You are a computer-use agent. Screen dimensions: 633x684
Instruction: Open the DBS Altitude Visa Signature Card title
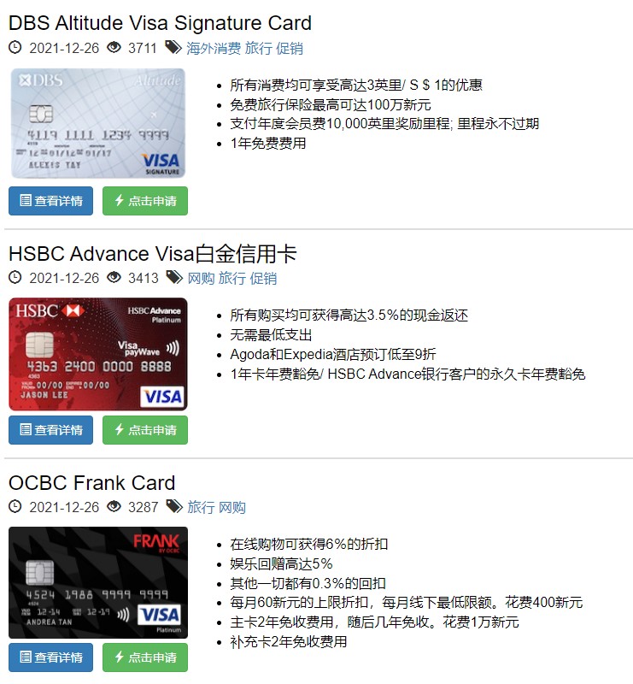[160, 23]
